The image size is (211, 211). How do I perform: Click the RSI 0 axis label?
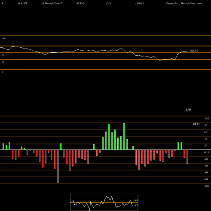click(2, 72)
